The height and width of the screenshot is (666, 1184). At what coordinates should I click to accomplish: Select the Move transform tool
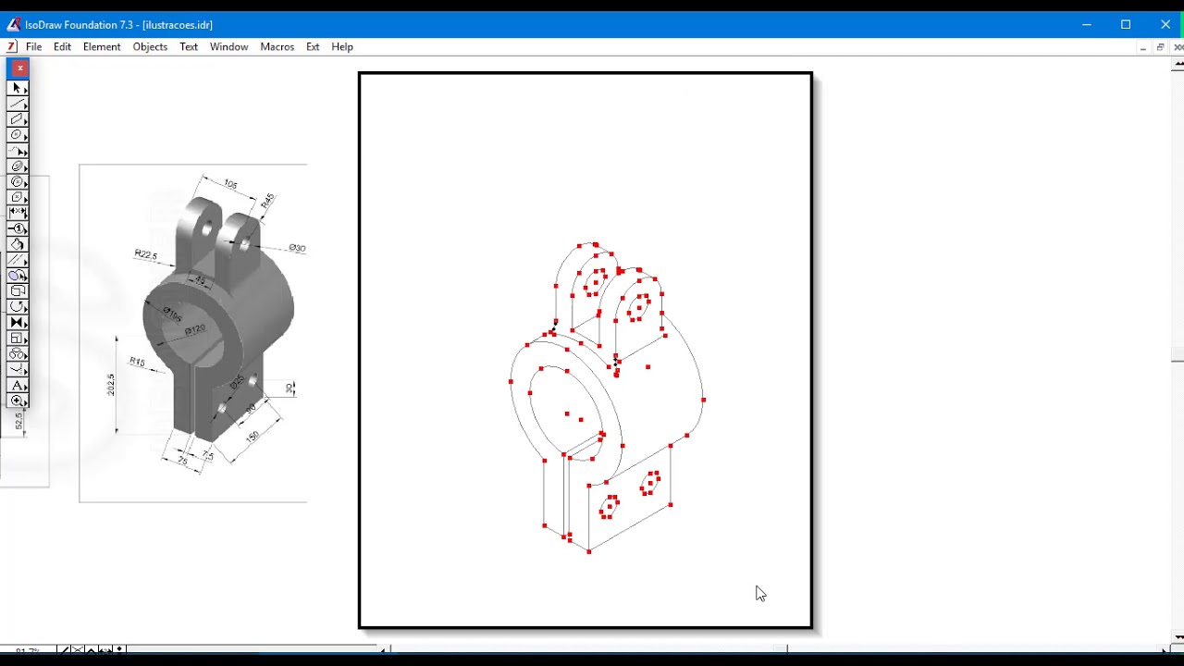(x=18, y=291)
